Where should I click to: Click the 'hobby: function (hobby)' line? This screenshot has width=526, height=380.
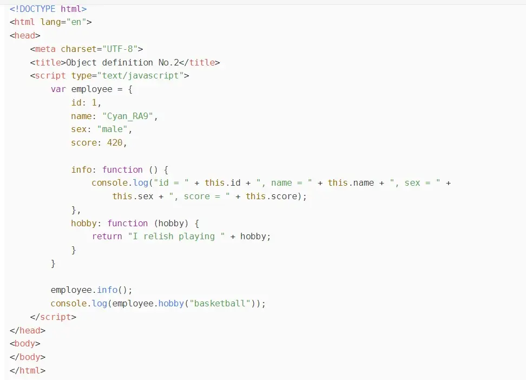(x=135, y=223)
